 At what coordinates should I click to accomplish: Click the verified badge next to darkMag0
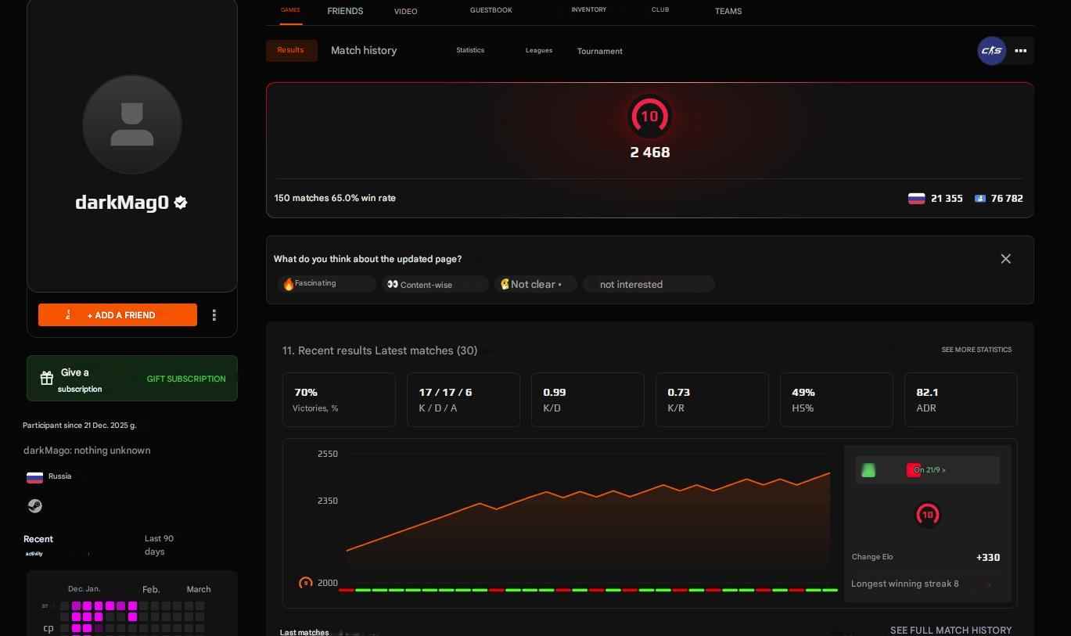pyautogui.click(x=180, y=202)
